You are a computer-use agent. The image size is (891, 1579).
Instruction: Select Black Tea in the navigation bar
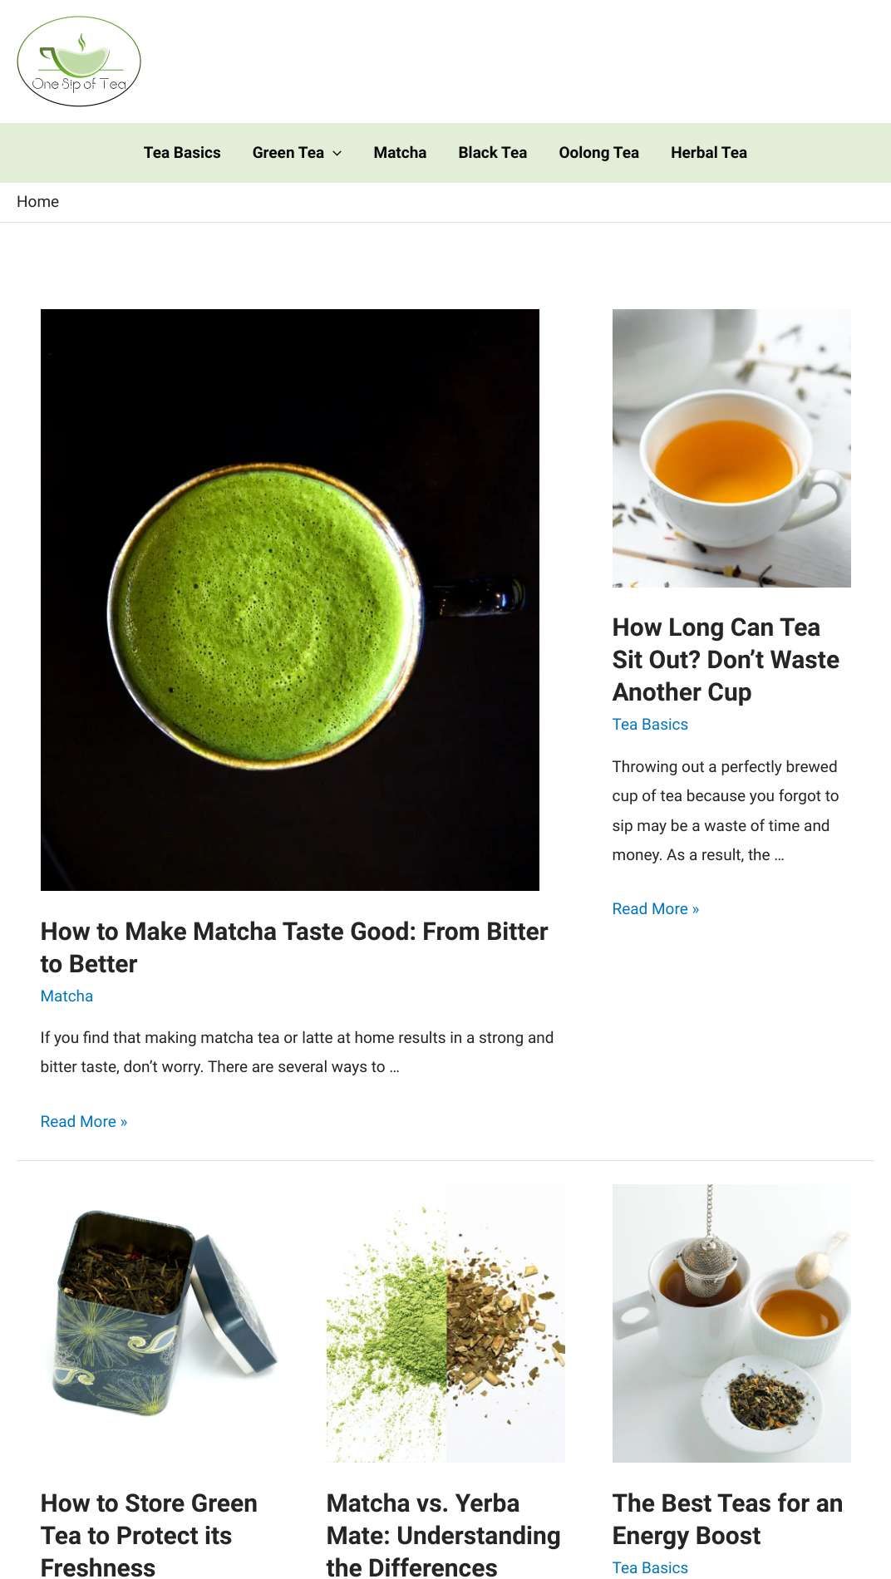tap(493, 153)
